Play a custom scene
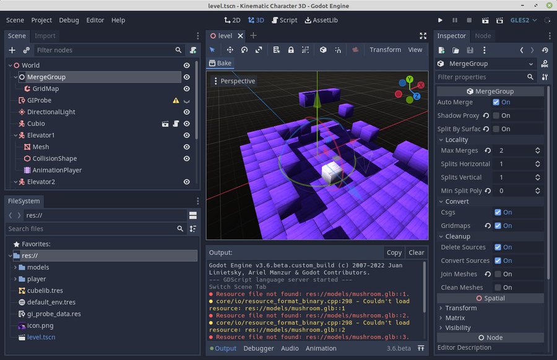557x360 pixels. [499, 20]
